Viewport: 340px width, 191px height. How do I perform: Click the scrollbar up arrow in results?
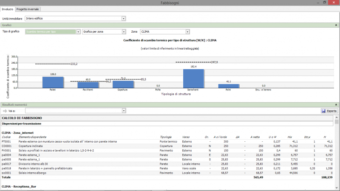click(x=337, y=117)
